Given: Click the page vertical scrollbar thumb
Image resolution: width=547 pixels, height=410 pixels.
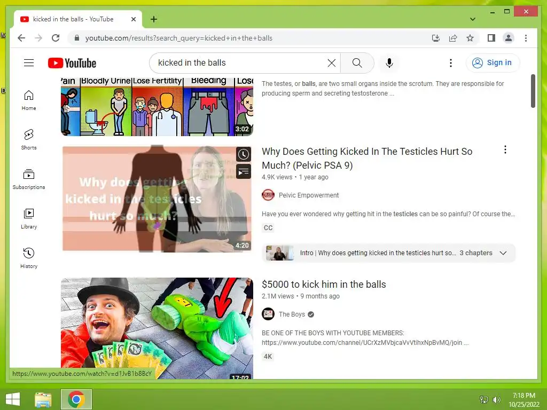Looking at the screenshot, I should pos(533,91).
